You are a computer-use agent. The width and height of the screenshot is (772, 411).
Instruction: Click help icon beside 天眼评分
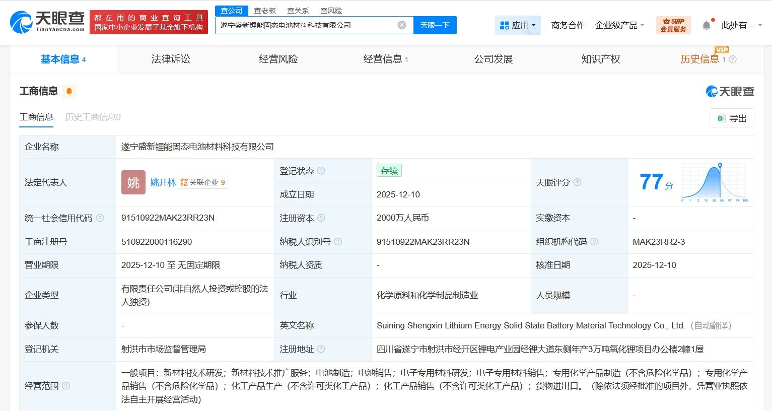(x=578, y=182)
